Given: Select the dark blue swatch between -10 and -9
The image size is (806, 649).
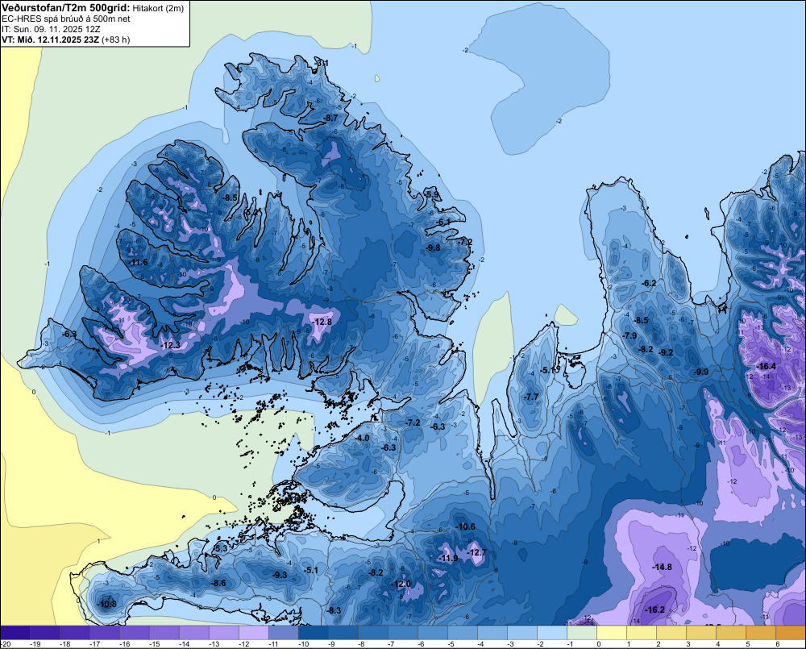Looking at the screenshot, I should click(x=314, y=633).
